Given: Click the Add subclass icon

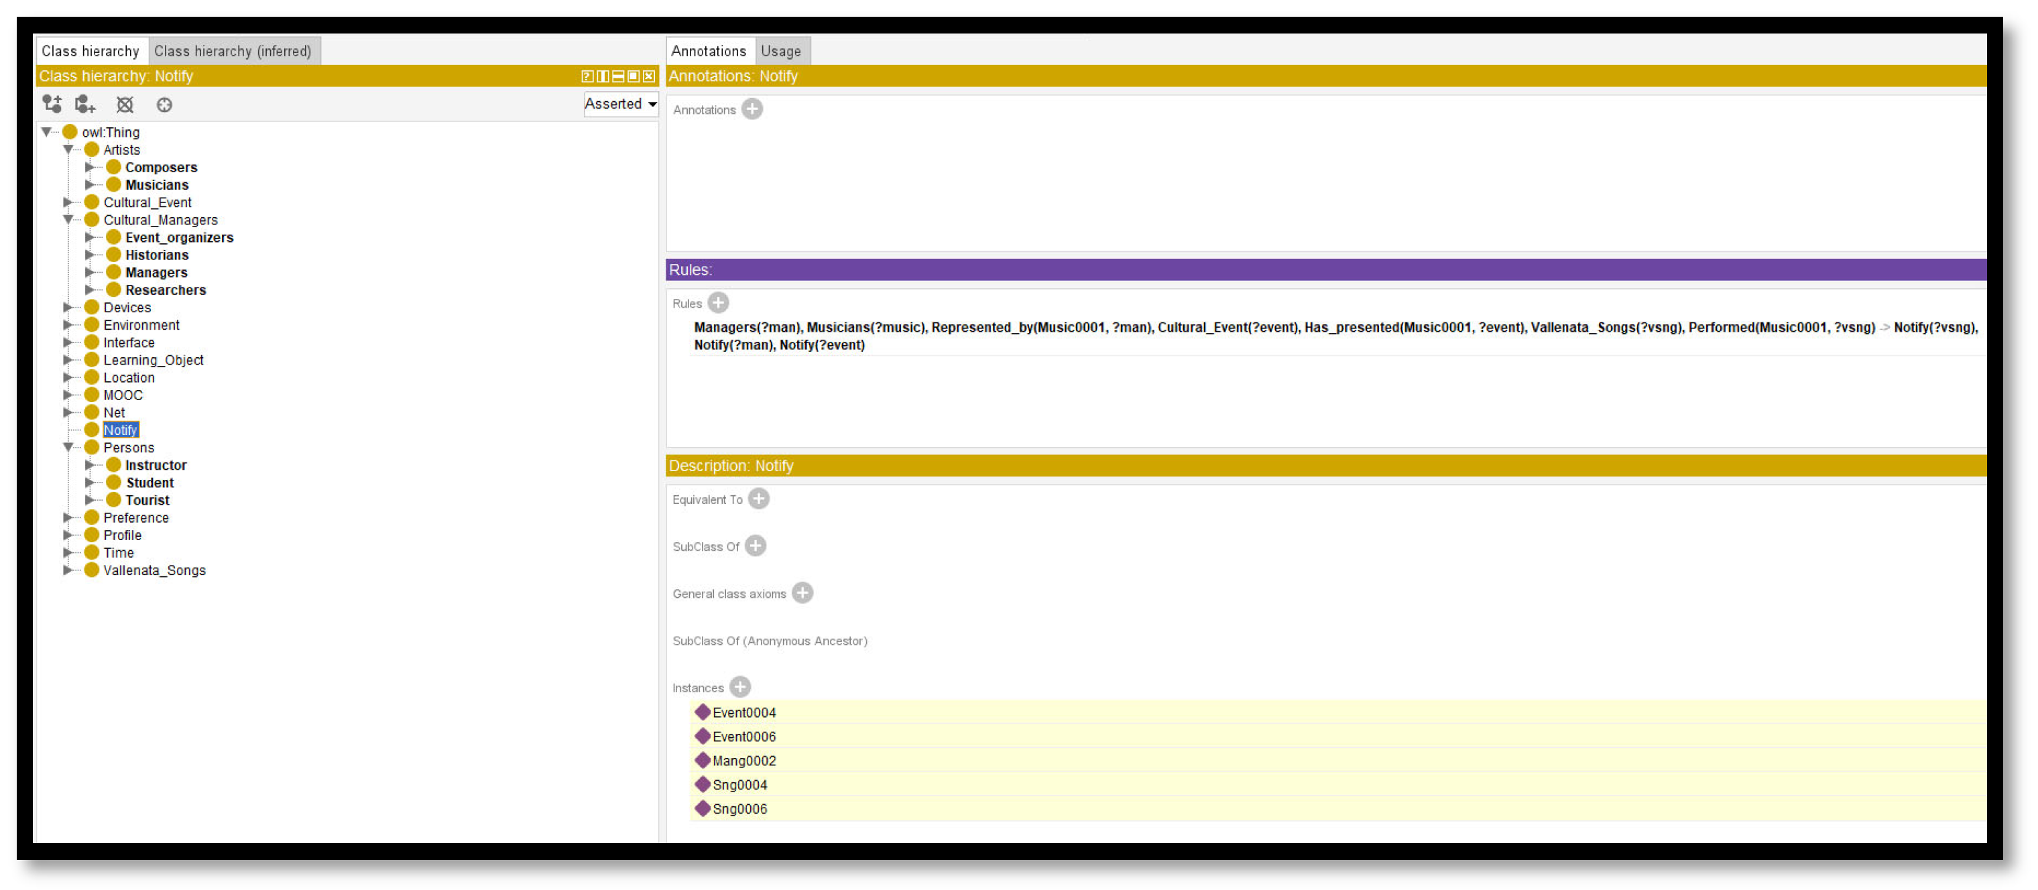Looking at the screenshot, I should [x=52, y=104].
